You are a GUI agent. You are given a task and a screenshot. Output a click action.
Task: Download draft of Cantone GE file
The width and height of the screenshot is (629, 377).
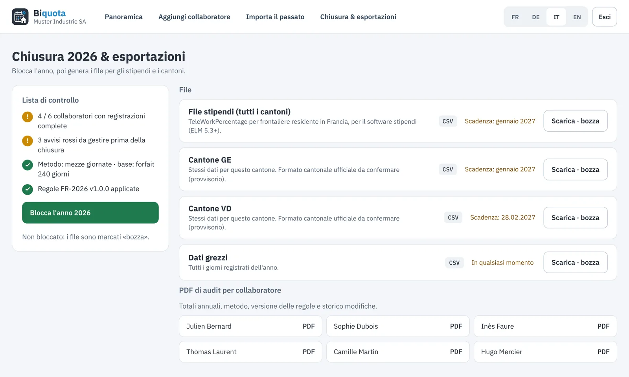pyautogui.click(x=576, y=169)
